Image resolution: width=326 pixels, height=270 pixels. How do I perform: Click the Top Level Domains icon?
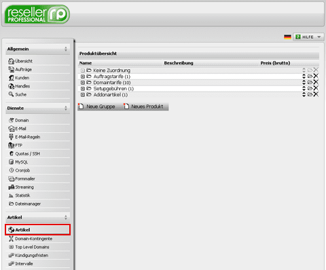point(11,247)
